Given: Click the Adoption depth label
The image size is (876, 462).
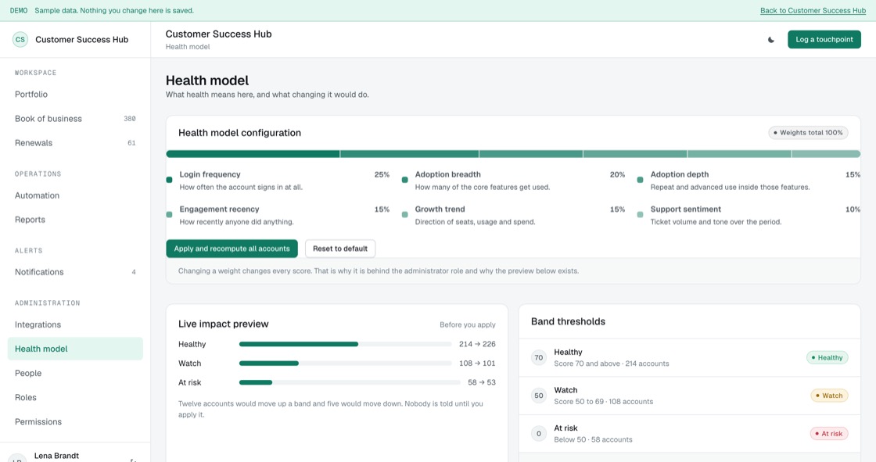Looking at the screenshot, I should [x=680, y=175].
